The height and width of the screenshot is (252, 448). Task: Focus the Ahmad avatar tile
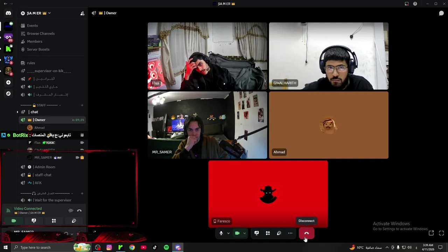pos(329,125)
